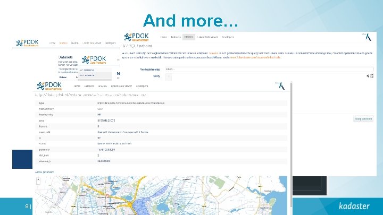The width and height of the screenshot is (383, 215).
Task: Open Linked Data Viewer in the detail window
Action: pyautogui.click(x=121, y=86)
